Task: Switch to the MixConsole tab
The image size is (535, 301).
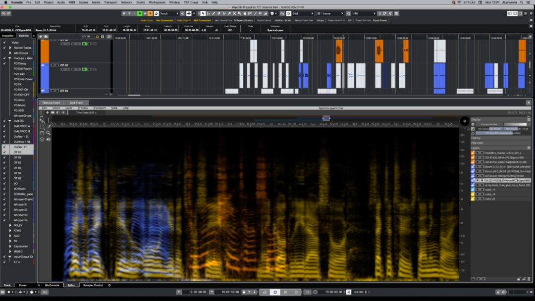Action: click(x=52, y=285)
